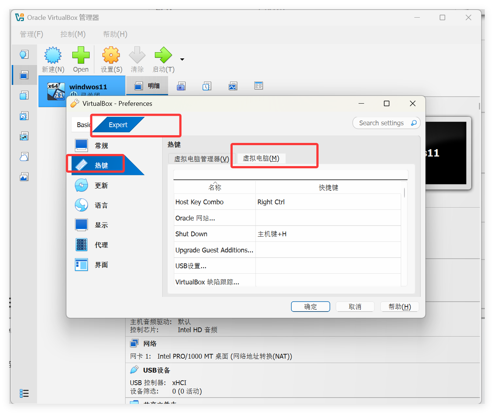
Task: Click the 帮助(H) button in Preferences dialog
Action: [400, 306]
